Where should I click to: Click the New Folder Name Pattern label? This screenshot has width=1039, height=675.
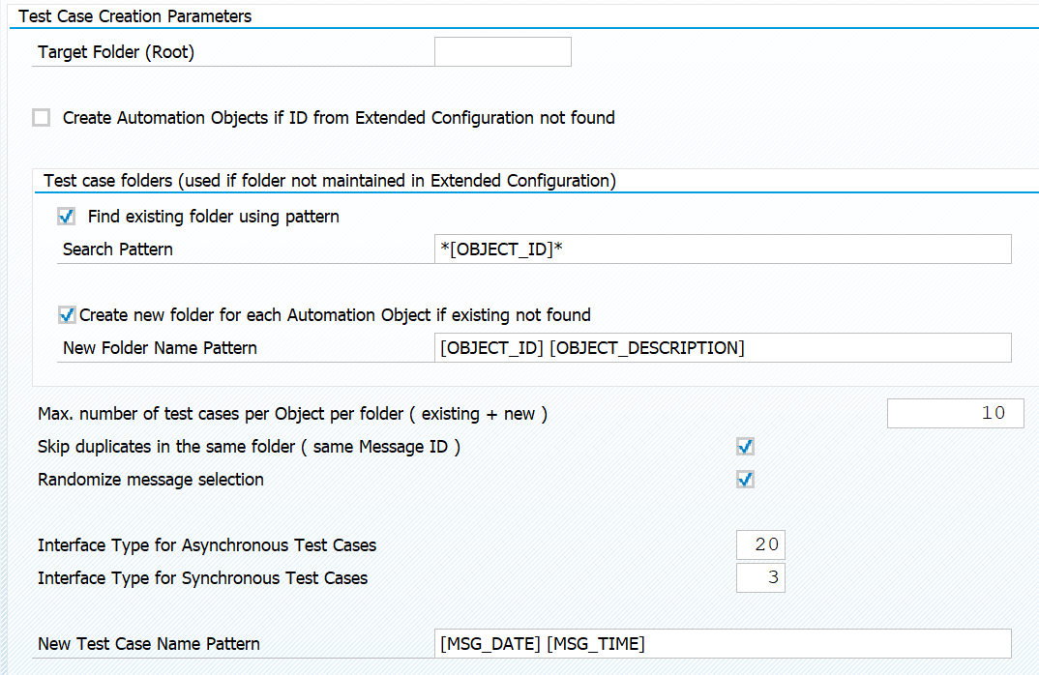[x=160, y=348]
